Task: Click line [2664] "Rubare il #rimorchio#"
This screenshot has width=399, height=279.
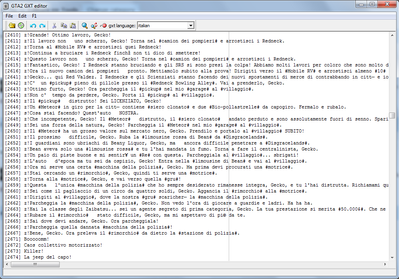Action: pos(125,215)
